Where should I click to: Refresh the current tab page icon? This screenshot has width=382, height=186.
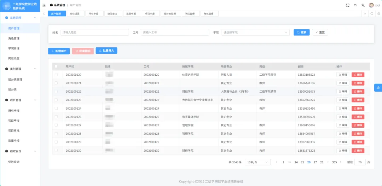pyautogui.click(x=372, y=14)
